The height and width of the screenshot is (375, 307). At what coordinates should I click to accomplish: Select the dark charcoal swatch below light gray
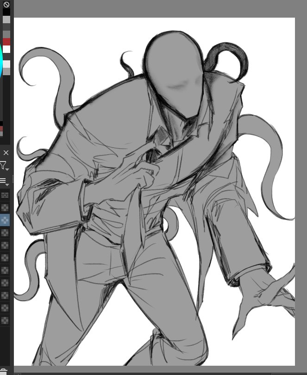click(x=6, y=27)
